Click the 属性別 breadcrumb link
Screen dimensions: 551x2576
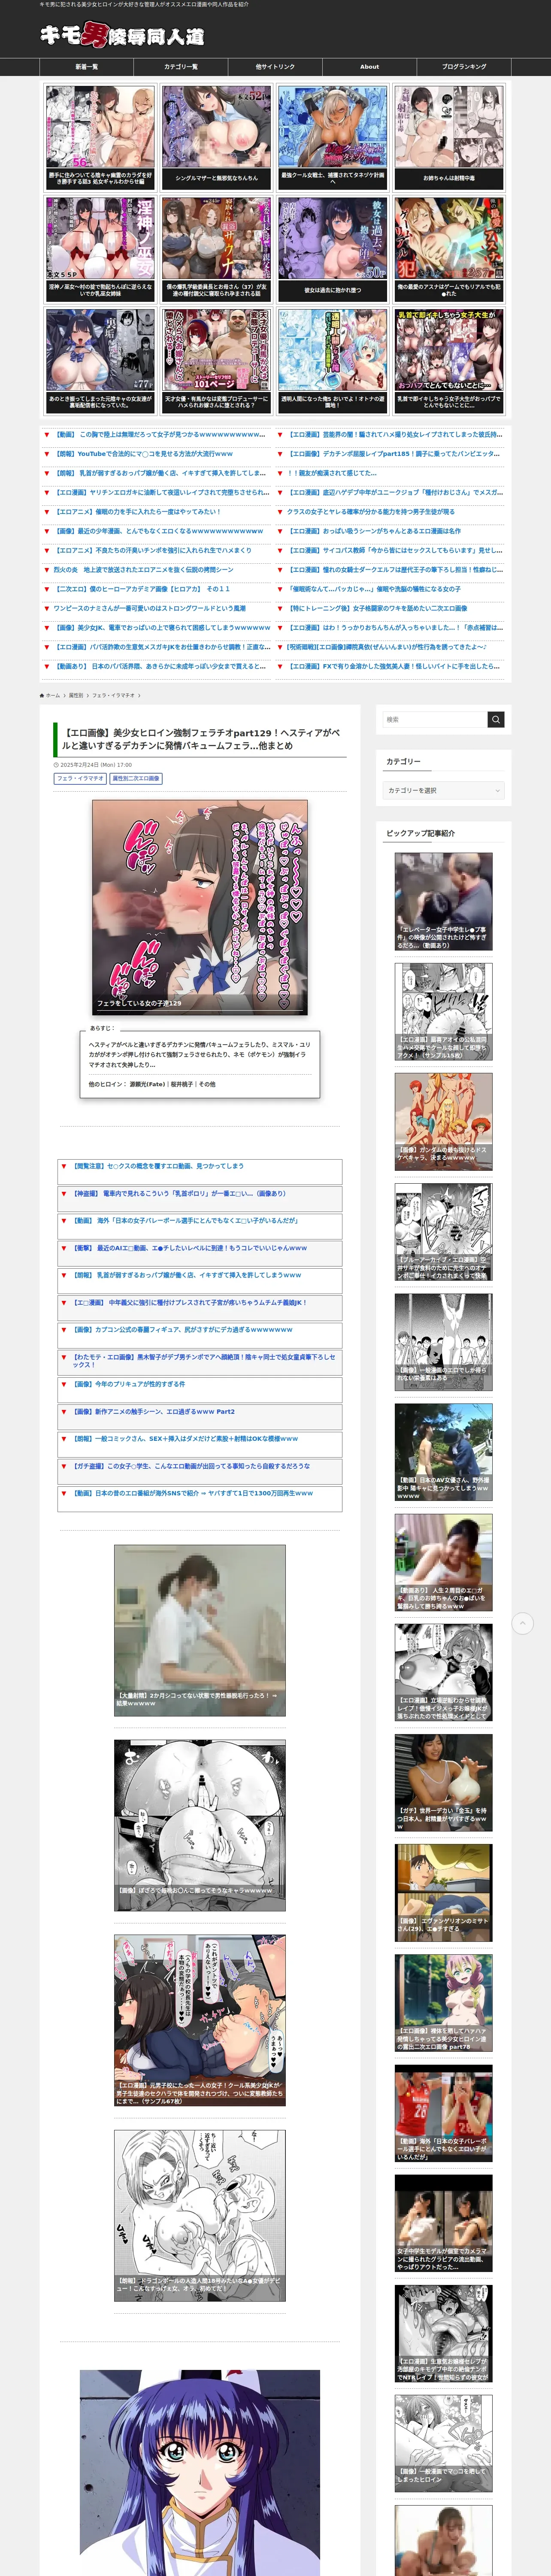pyautogui.click(x=76, y=695)
